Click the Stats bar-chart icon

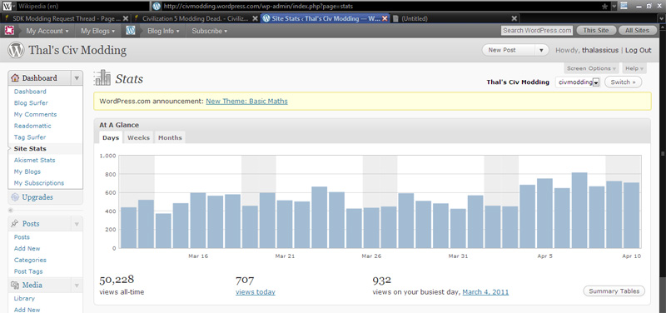[102, 77]
